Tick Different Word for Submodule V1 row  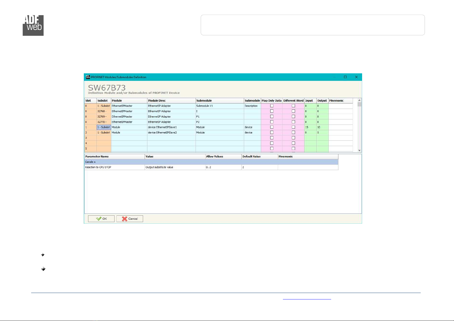tap(293, 106)
